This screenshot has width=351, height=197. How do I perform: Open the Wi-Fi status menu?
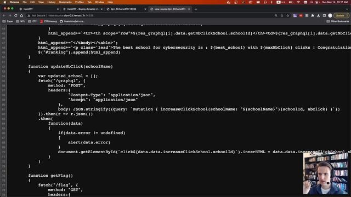[x=298, y=2]
